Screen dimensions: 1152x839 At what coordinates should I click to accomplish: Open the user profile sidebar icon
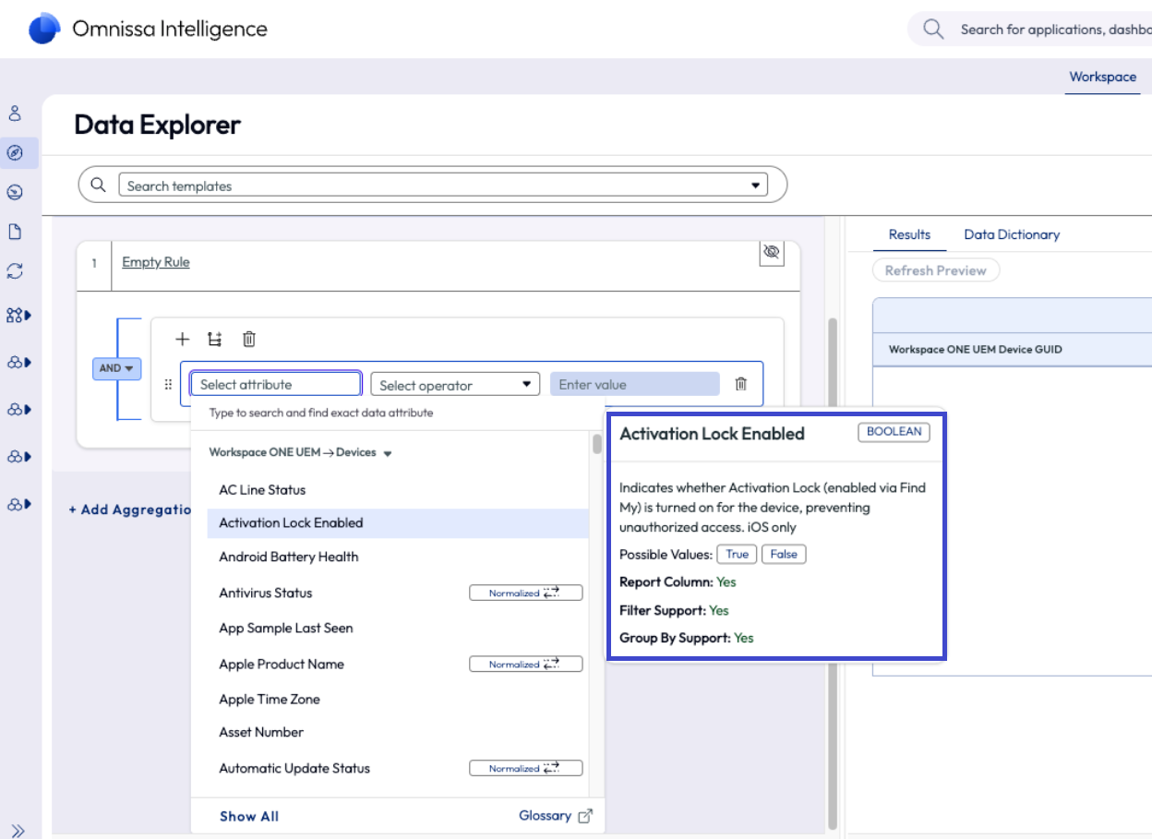15,114
